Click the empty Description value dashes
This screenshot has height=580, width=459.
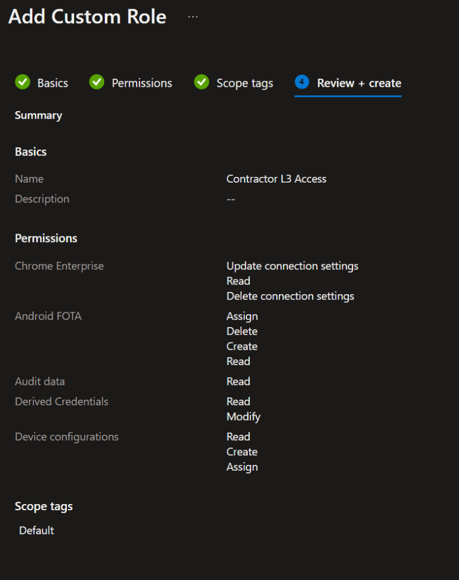pyautogui.click(x=231, y=200)
